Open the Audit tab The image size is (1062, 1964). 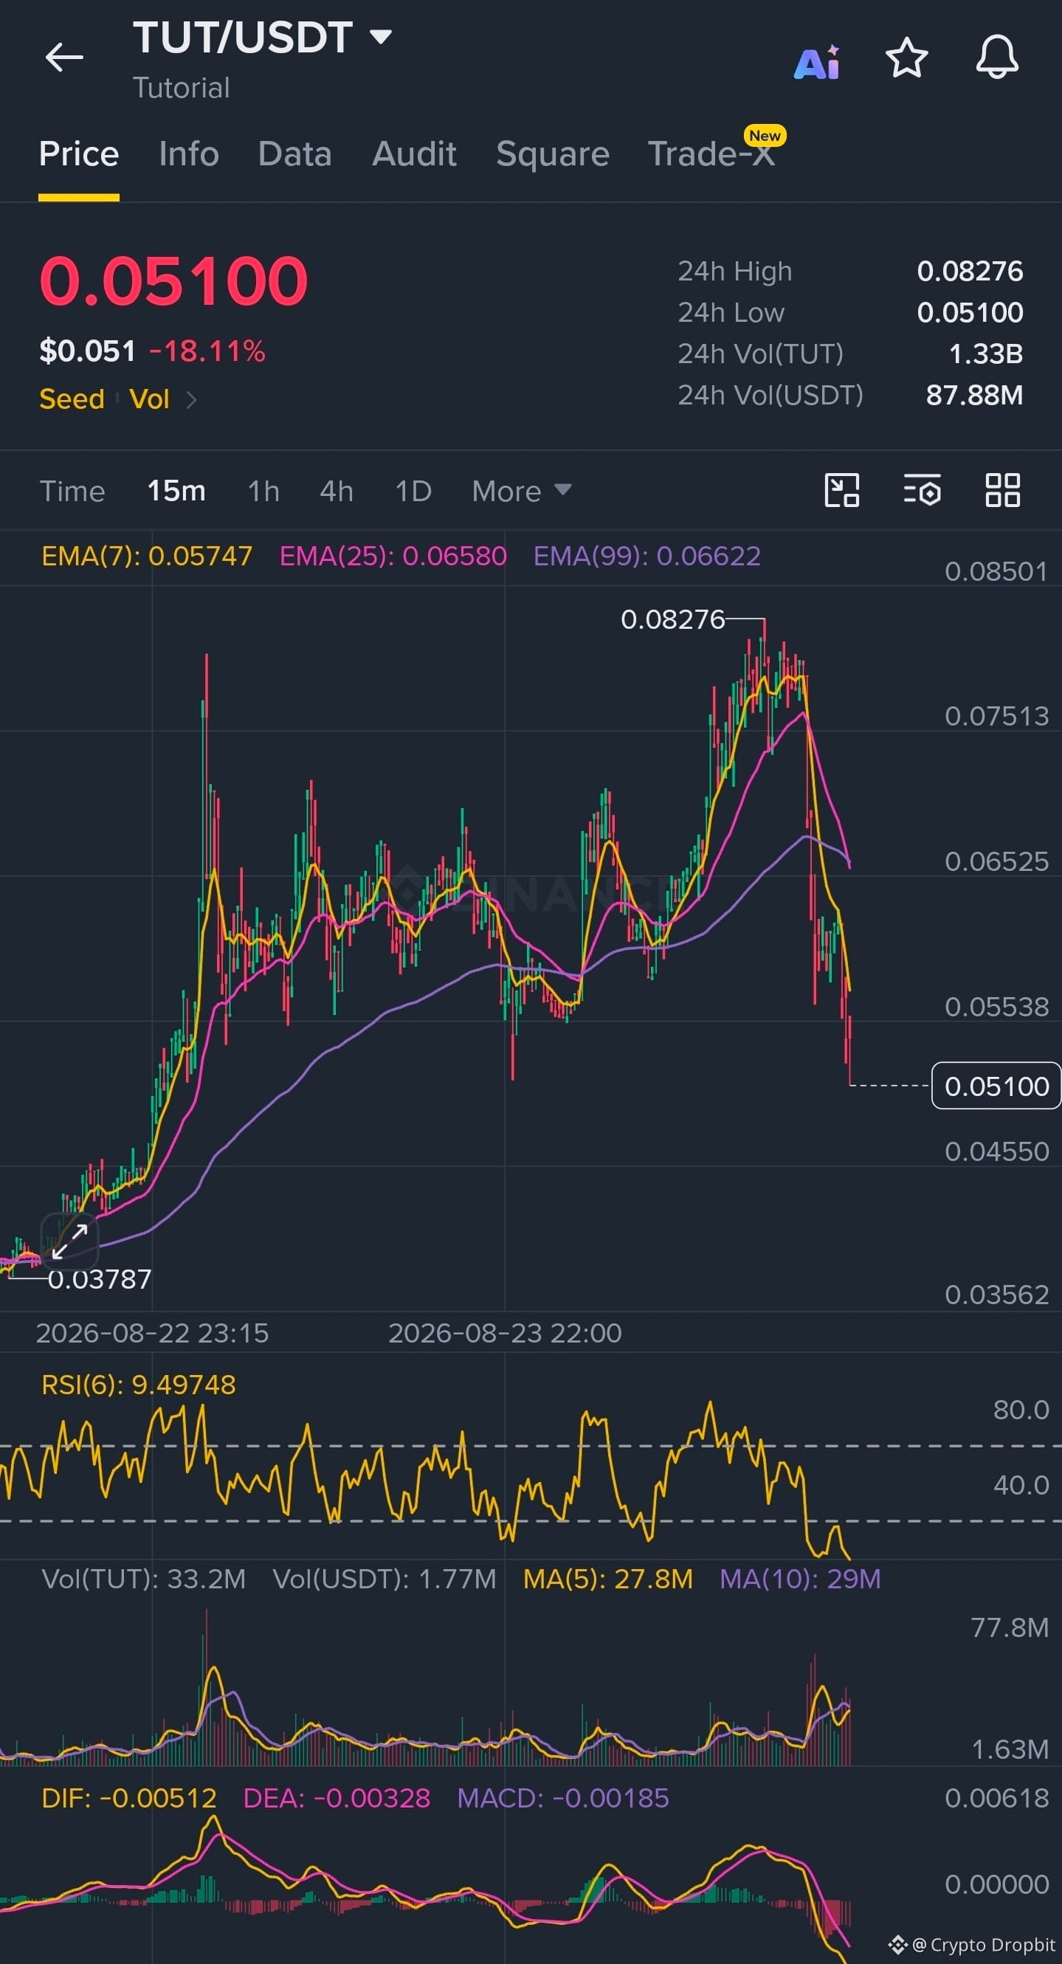pos(414,154)
